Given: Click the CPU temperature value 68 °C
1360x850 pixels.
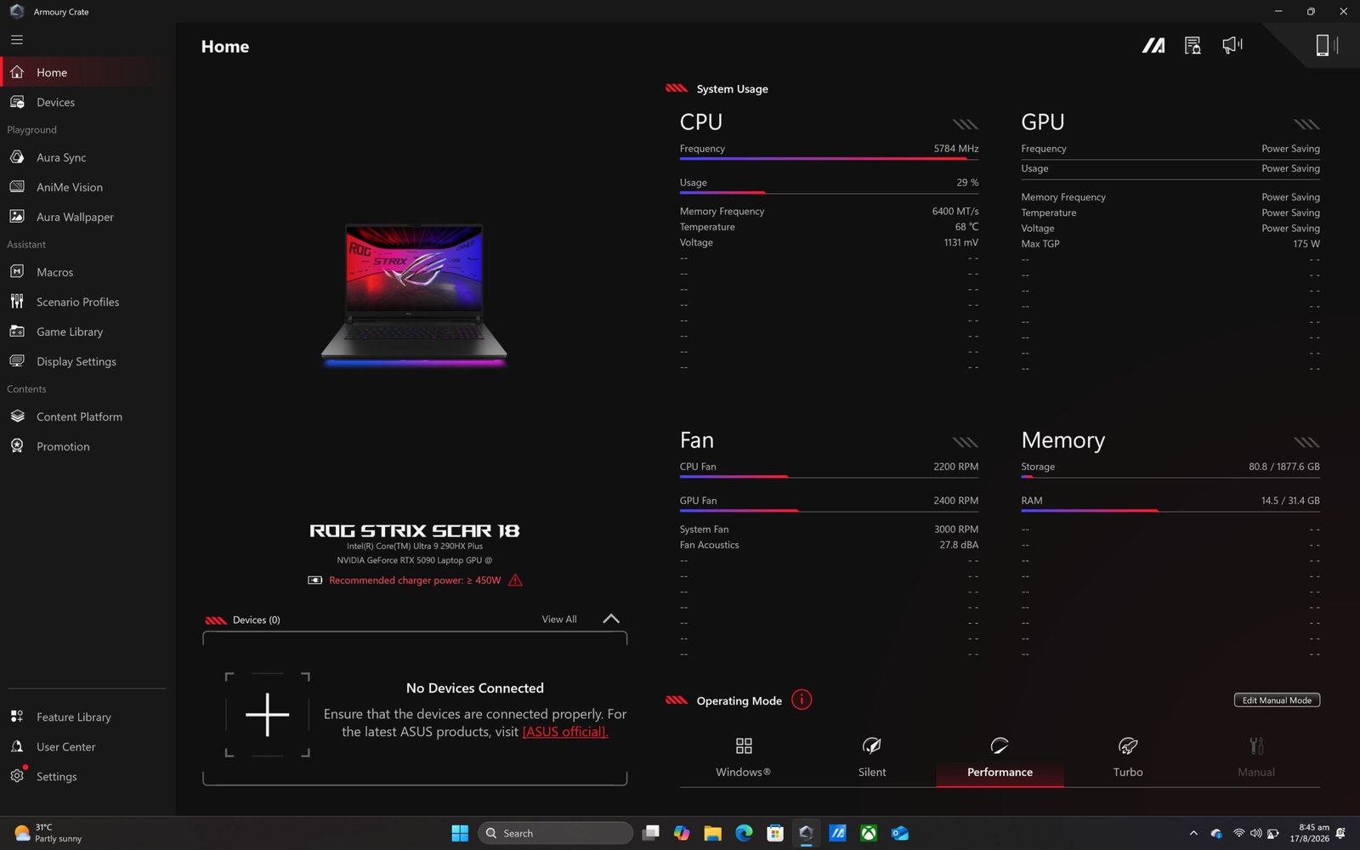Looking at the screenshot, I should point(966,227).
